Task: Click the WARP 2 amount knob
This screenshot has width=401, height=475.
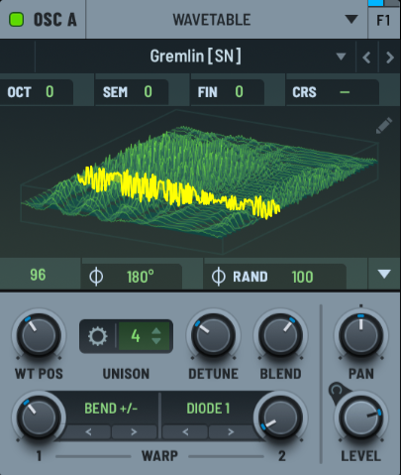Action: (x=280, y=416)
